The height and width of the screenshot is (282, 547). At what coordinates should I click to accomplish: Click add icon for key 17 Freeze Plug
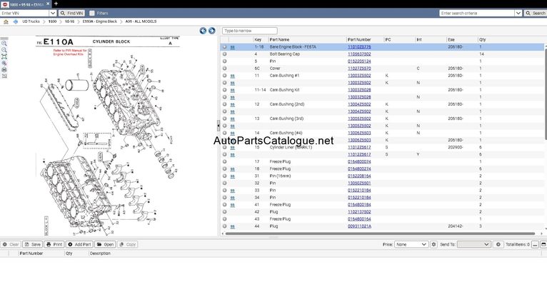click(x=224, y=162)
